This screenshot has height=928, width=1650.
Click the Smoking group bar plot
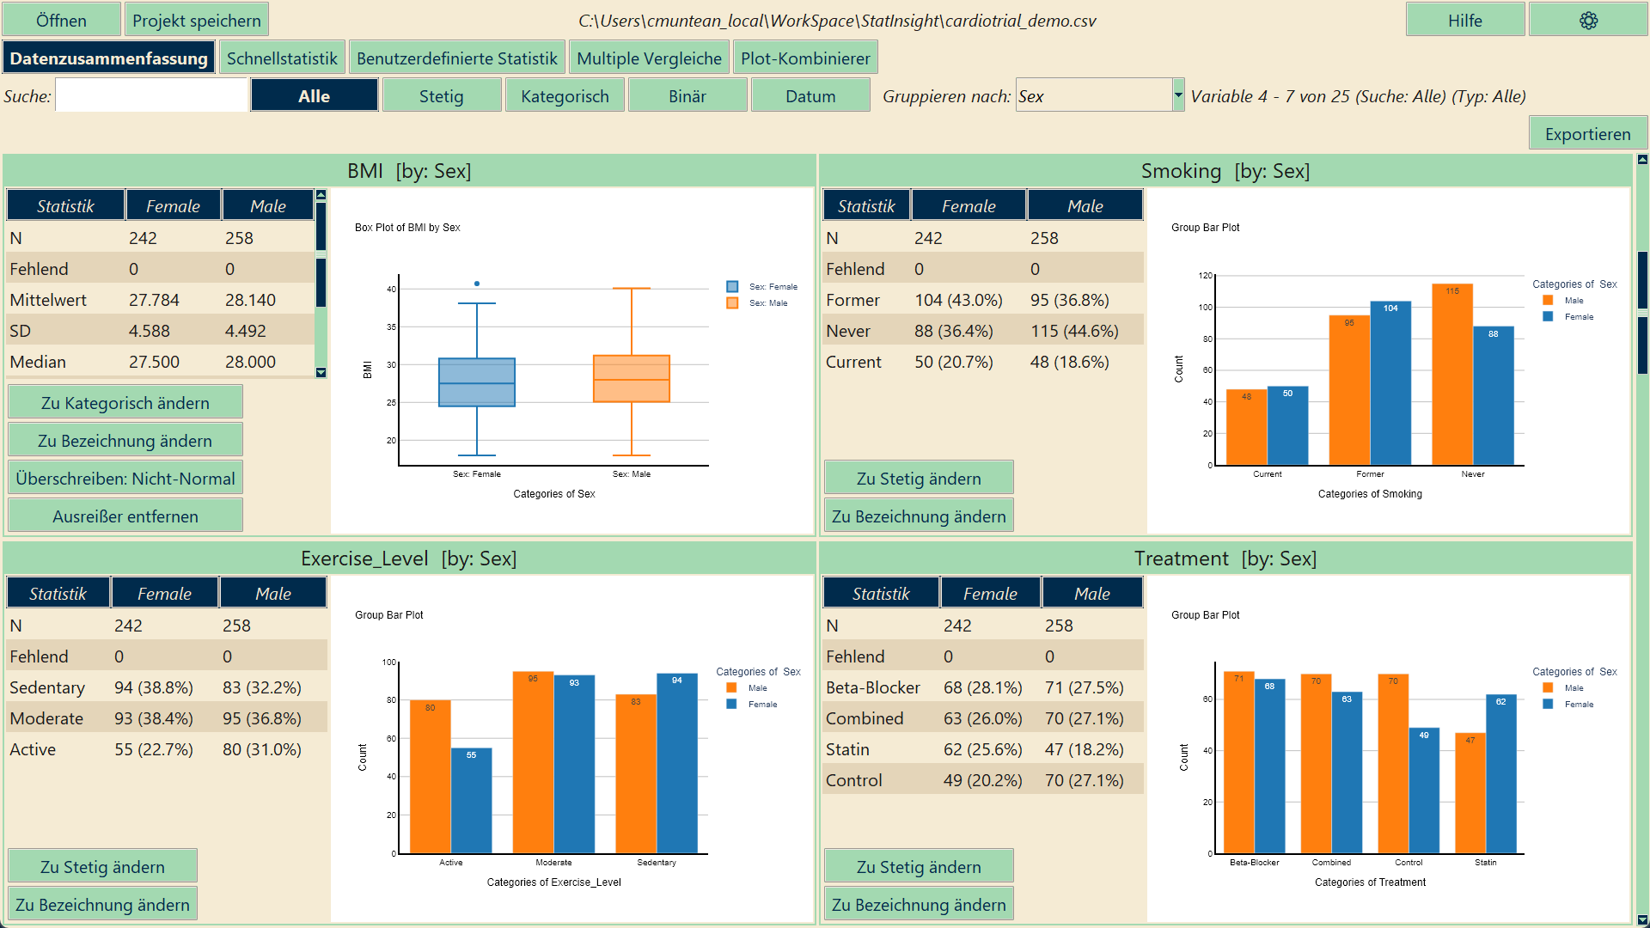[x=1388, y=361]
